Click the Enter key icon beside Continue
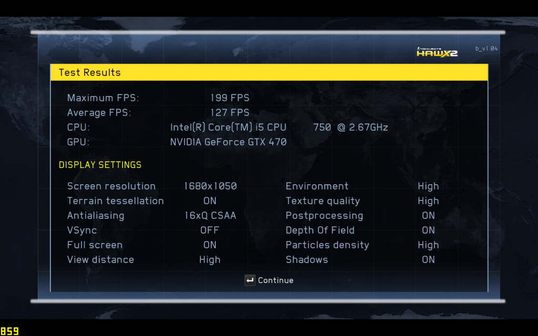The image size is (538, 336). click(250, 280)
